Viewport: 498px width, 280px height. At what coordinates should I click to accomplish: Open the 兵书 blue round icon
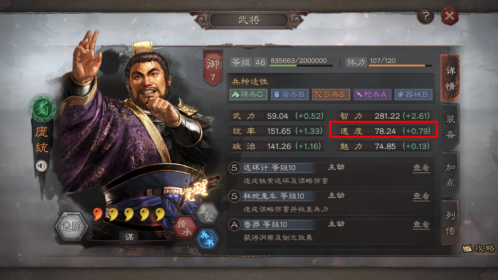(x=207, y=239)
